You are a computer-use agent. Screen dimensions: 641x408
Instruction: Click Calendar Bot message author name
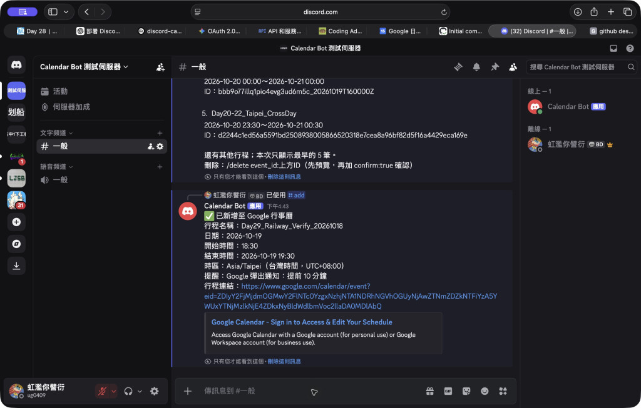point(225,206)
